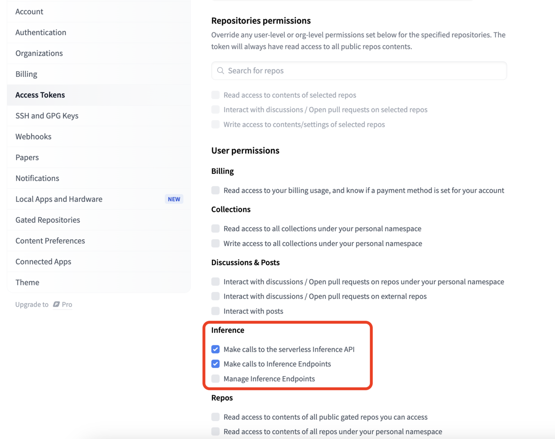Image resolution: width=555 pixels, height=439 pixels.
Task: Enable read access to billing usage
Action: (x=215, y=190)
